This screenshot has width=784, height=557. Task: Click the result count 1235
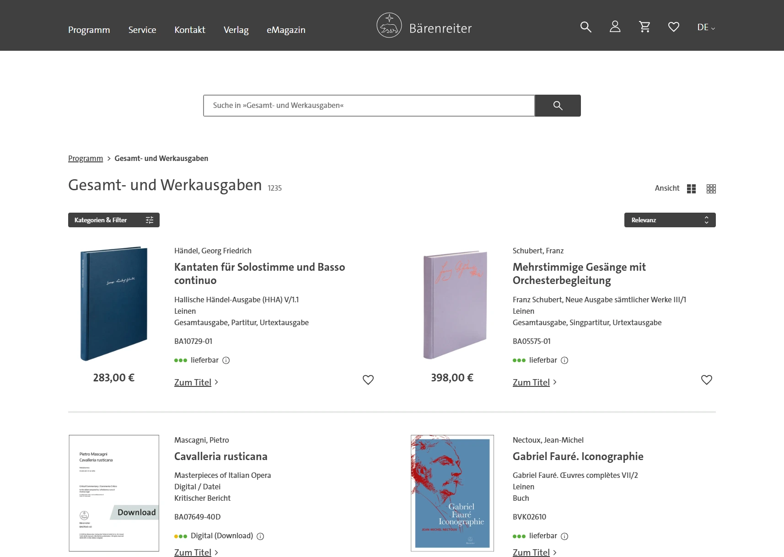coord(274,188)
